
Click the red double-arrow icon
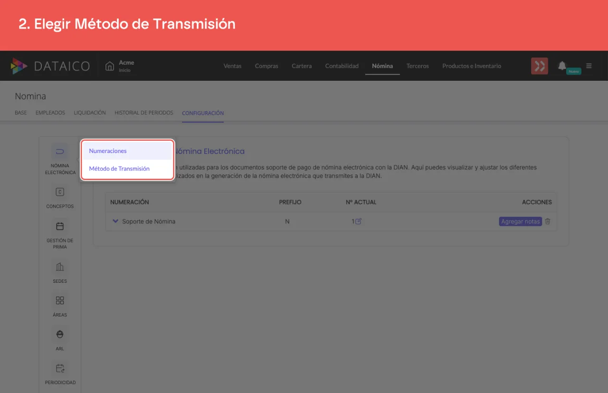[540, 66]
